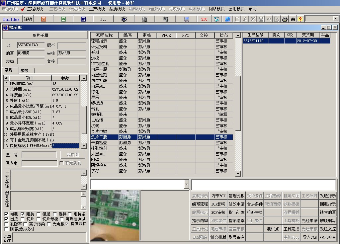Check the 离子污染 checkbox
340x244 pixels.
[x=25, y=224]
